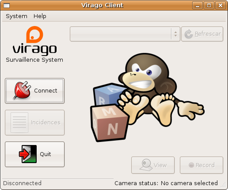The height and width of the screenshot is (190, 228).
Task: Open the Help menu
Action: pyautogui.click(x=40, y=16)
